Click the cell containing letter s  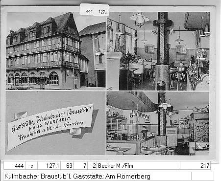tap(31, 166)
